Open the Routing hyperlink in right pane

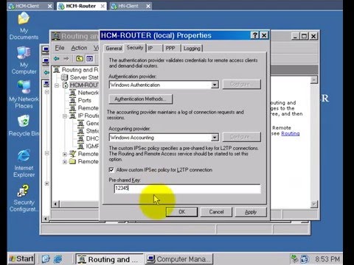(291, 133)
